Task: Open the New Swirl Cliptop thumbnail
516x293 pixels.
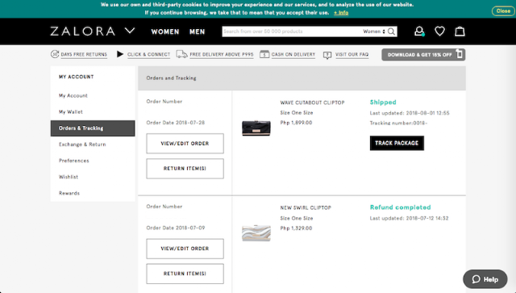Action: coord(256,233)
